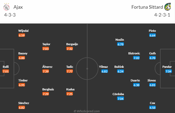Click Ajax's 4-3-3 formation label
This screenshot has width=175, height=113.
pyautogui.click(x=10, y=15)
